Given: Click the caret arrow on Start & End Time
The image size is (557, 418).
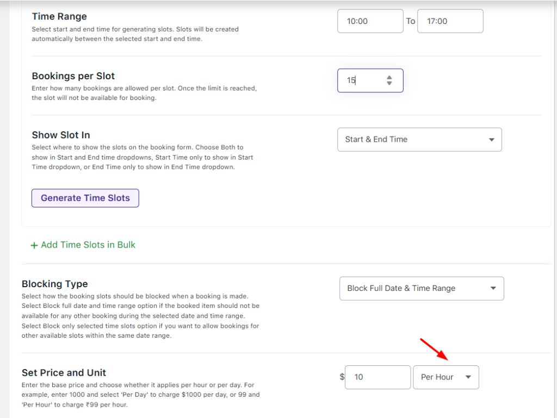Looking at the screenshot, I should (x=492, y=140).
